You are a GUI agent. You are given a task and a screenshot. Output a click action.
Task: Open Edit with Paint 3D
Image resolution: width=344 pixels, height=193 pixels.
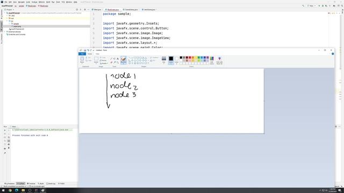pos(219,60)
